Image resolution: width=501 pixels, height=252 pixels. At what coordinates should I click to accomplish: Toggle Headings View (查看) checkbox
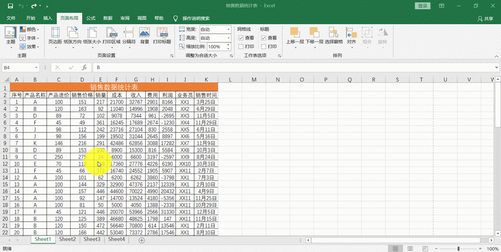click(x=263, y=38)
